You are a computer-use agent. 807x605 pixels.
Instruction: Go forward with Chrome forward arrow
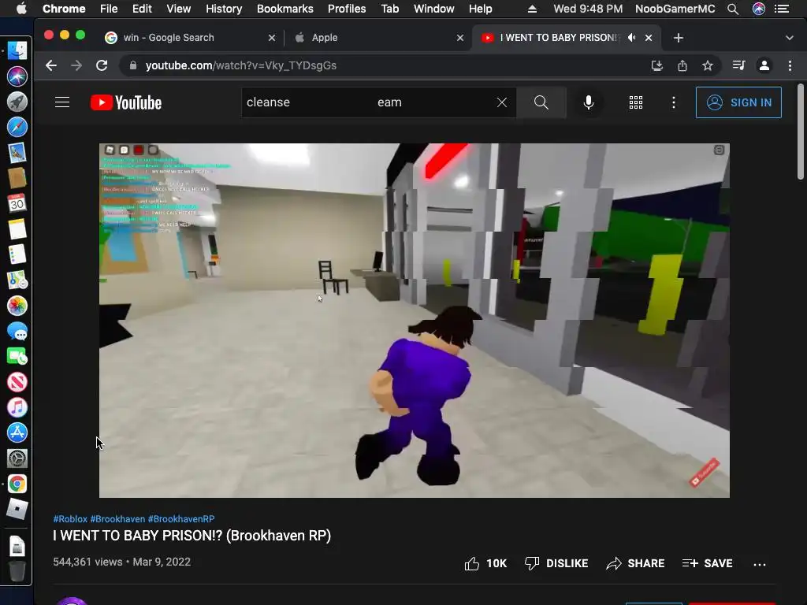pyautogui.click(x=76, y=65)
